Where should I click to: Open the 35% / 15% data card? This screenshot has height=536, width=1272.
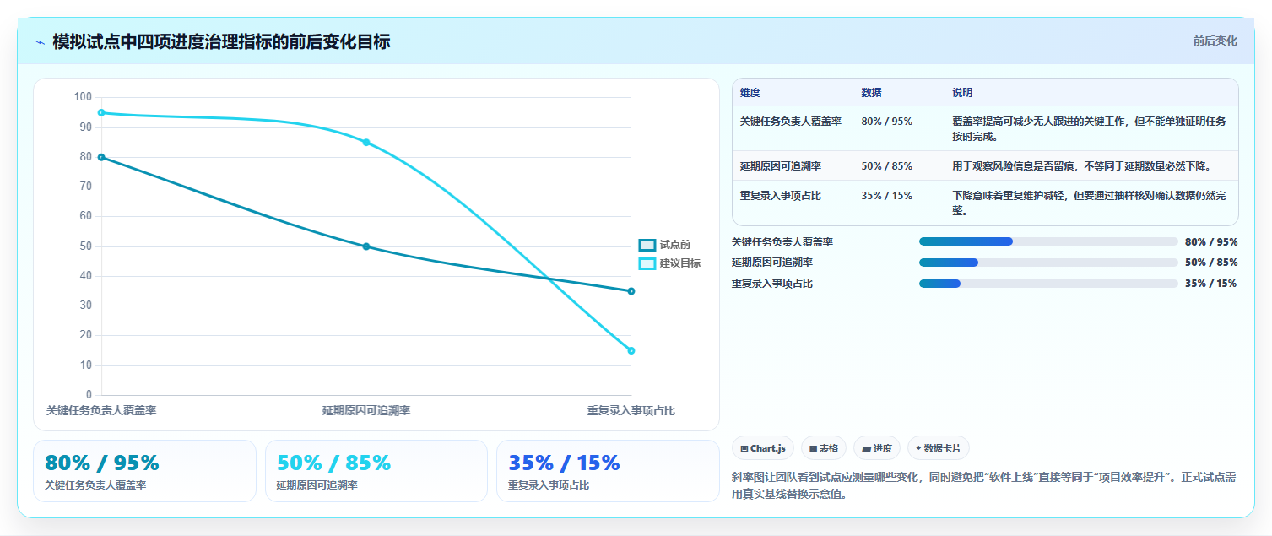pyautogui.click(x=608, y=471)
